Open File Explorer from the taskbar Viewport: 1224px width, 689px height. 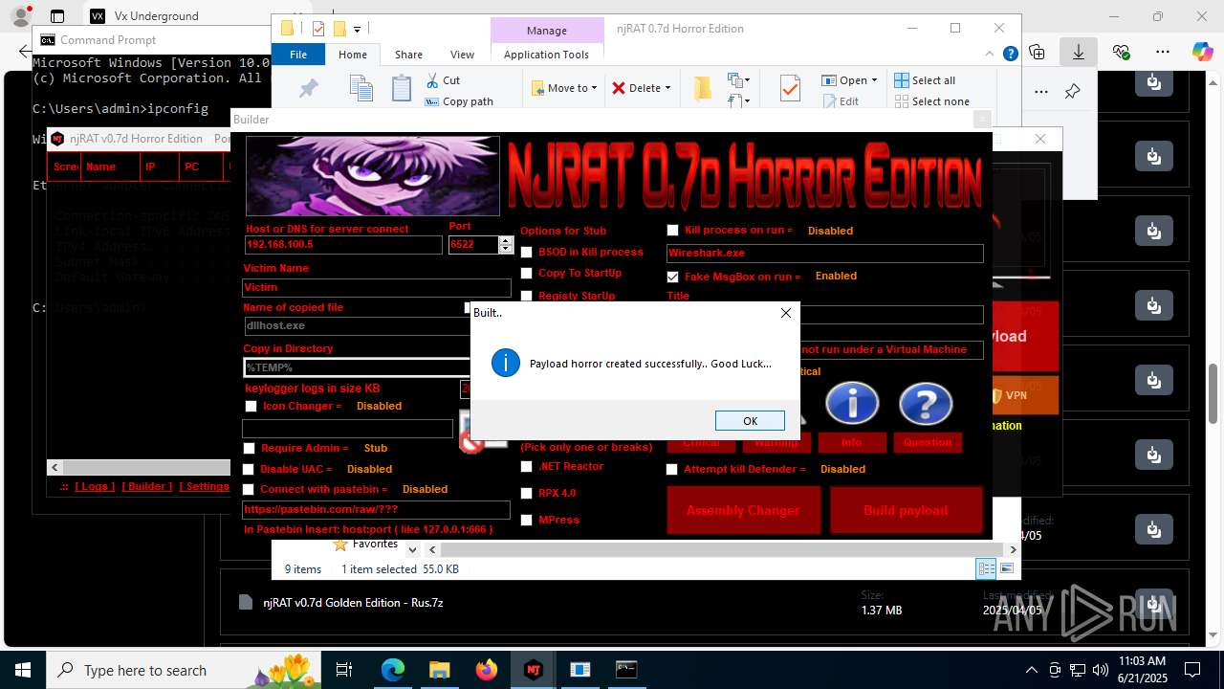[x=440, y=670]
